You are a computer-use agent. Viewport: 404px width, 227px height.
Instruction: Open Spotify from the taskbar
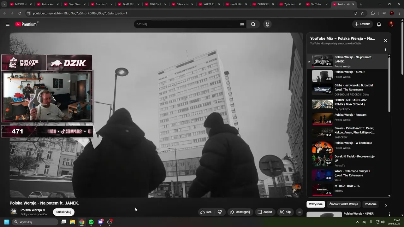[x=91, y=222]
